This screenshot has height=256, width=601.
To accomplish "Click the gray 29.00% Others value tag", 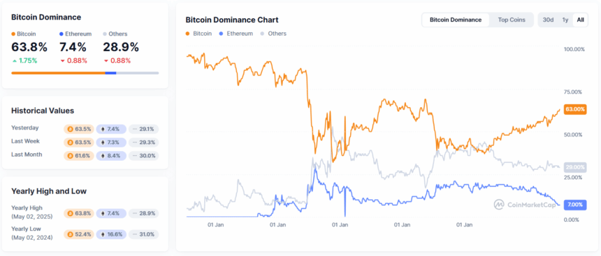I will [575, 167].
